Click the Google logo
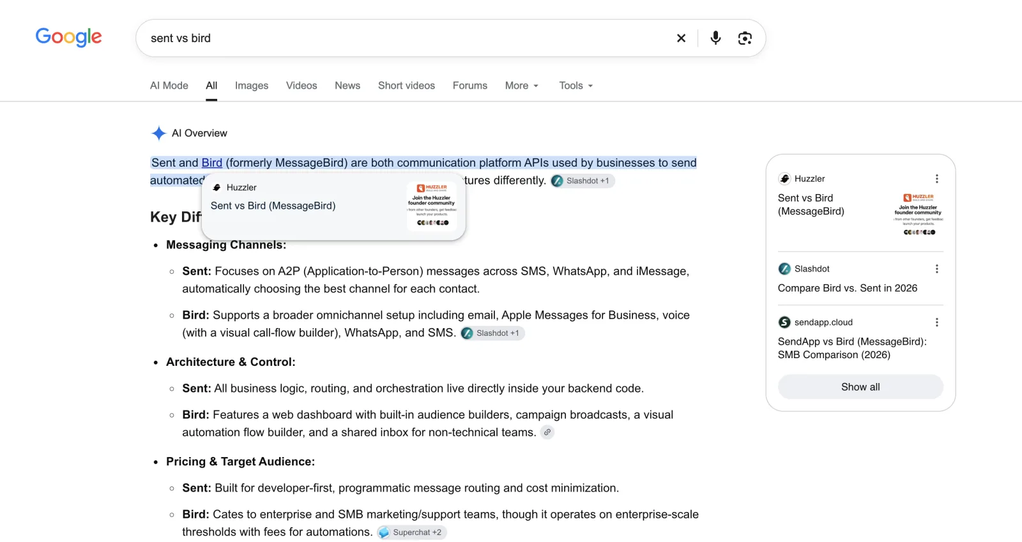 pos(68,37)
